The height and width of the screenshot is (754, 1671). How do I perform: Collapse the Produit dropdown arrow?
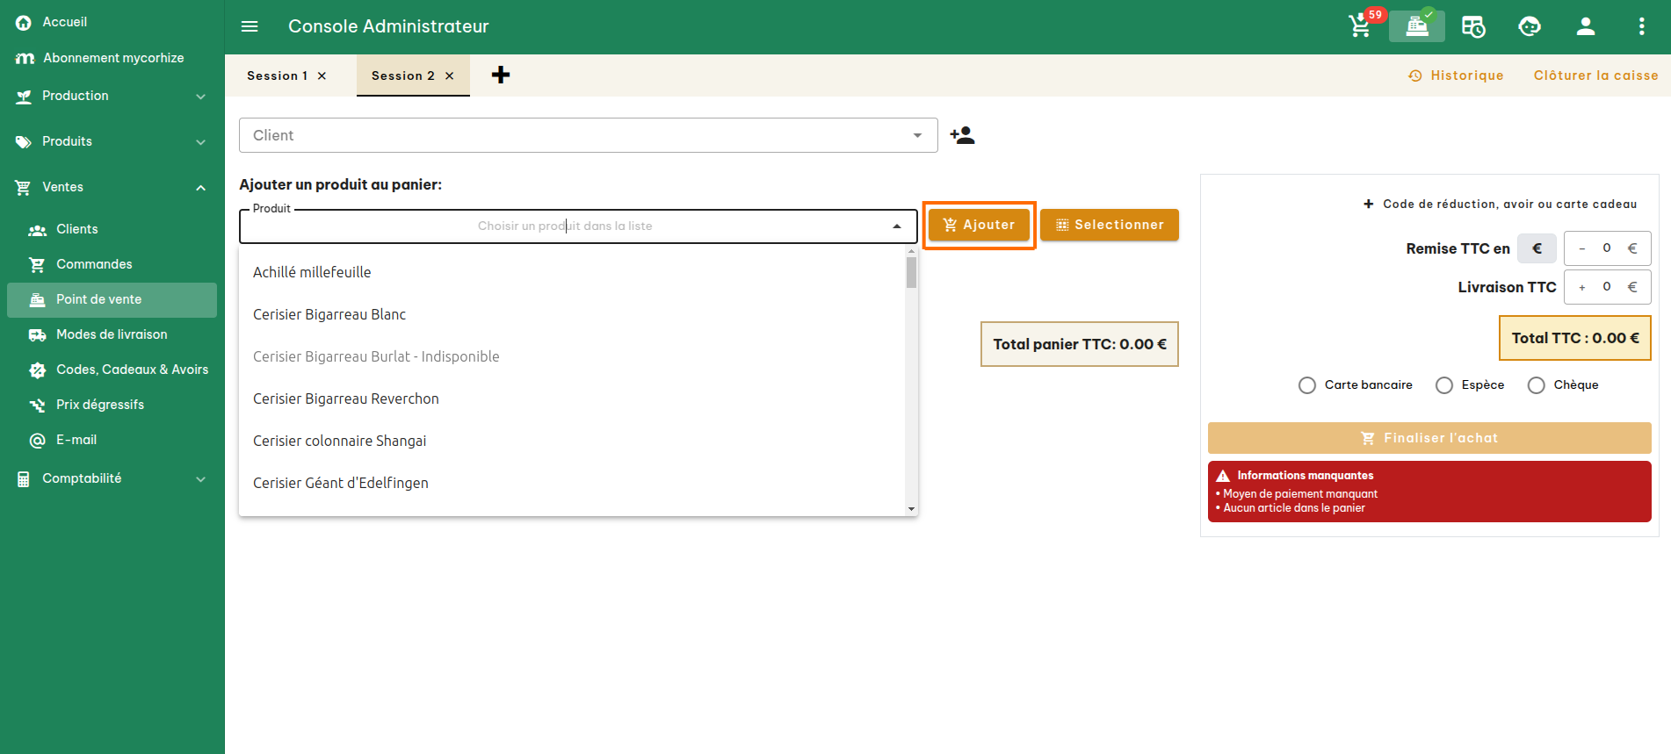pos(896,226)
